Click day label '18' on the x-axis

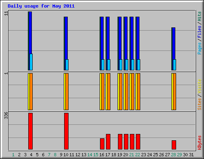coord(114,155)
